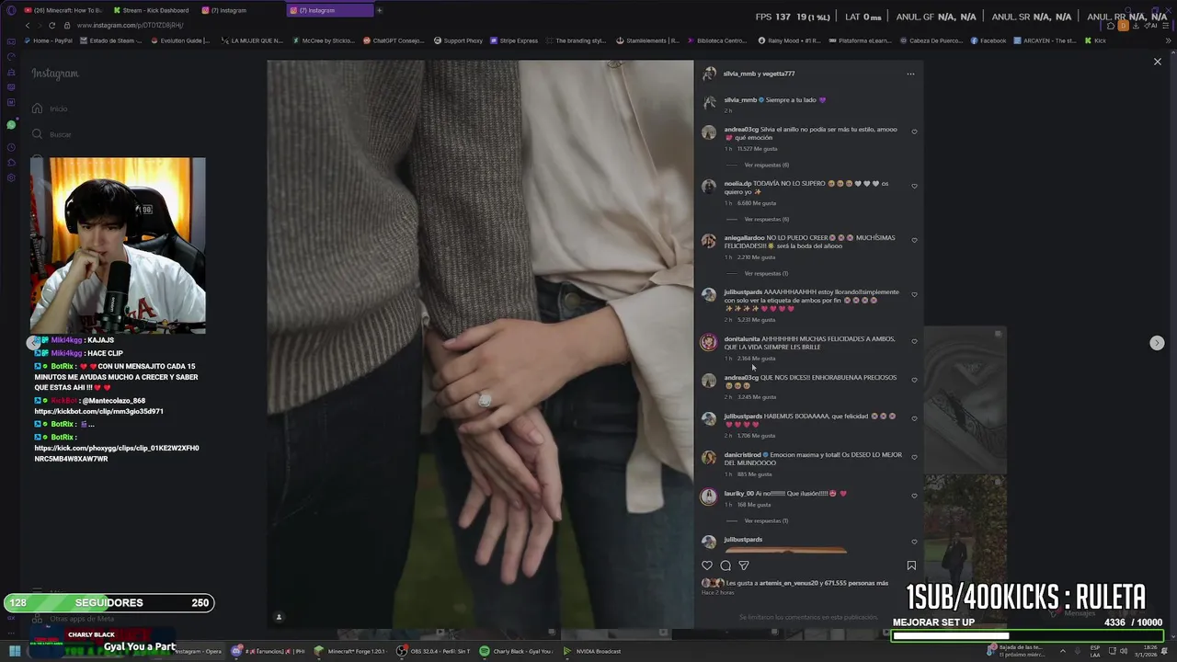The image size is (1177, 662).
Task: Open noelia.dp's profile from her comment
Action: 737,183
